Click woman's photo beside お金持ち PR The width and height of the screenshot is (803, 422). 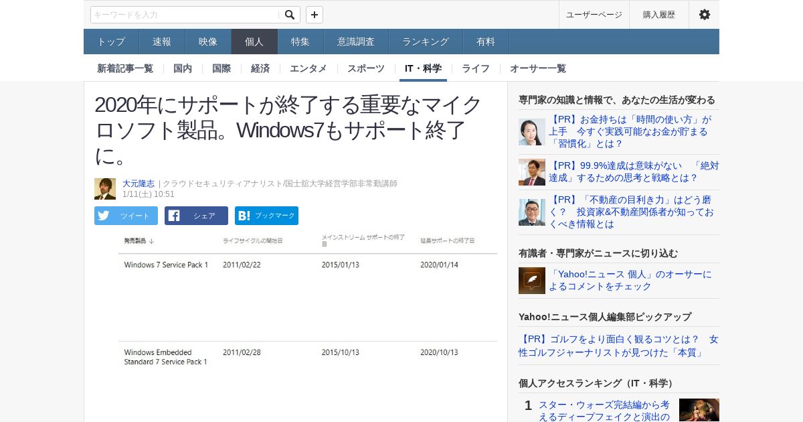(x=532, y=132)
